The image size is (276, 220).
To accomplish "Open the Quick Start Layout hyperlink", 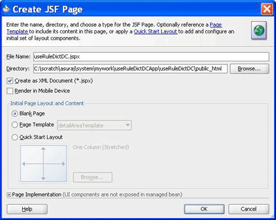I will coord(156,32).
